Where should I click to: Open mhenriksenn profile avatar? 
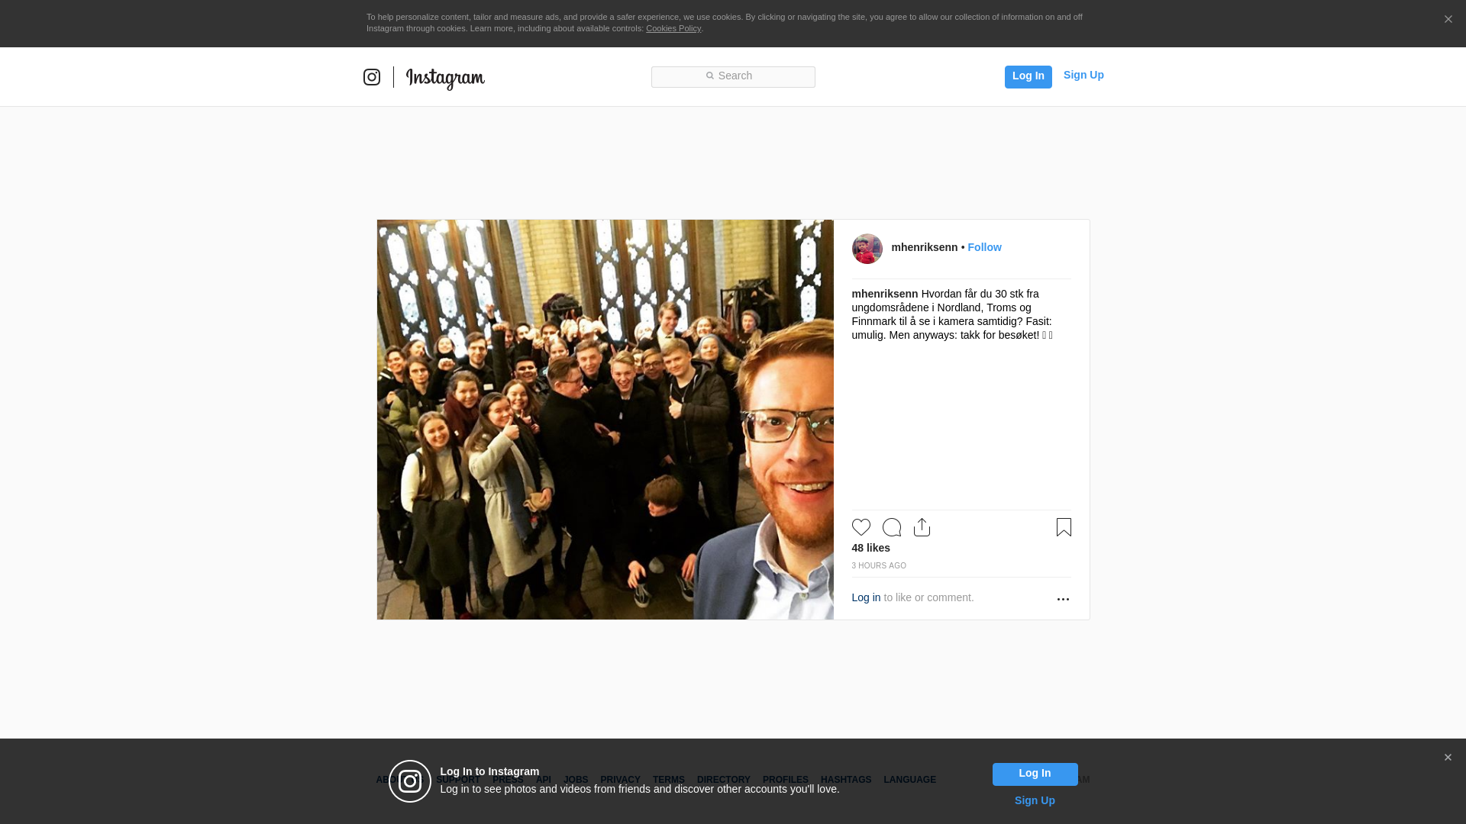pyautogui.click(x=867, y=249)
